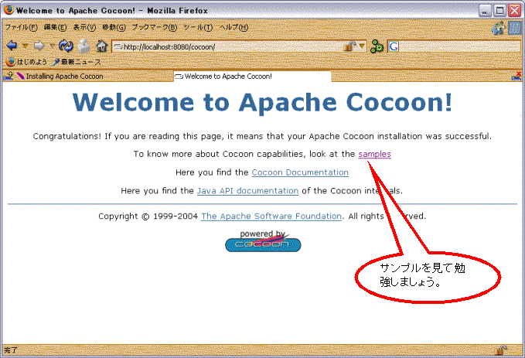
Task: Close current tab with red X icon
Action: [x=516, y=76]
